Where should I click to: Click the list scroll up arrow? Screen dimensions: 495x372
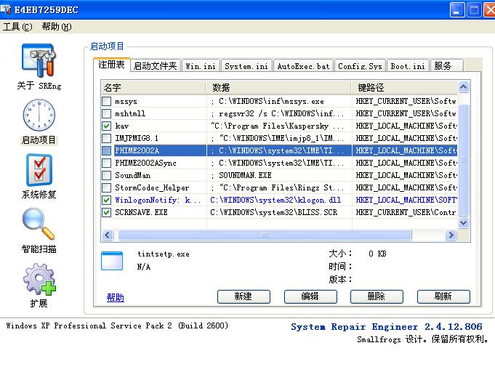[x=463, y=86]
